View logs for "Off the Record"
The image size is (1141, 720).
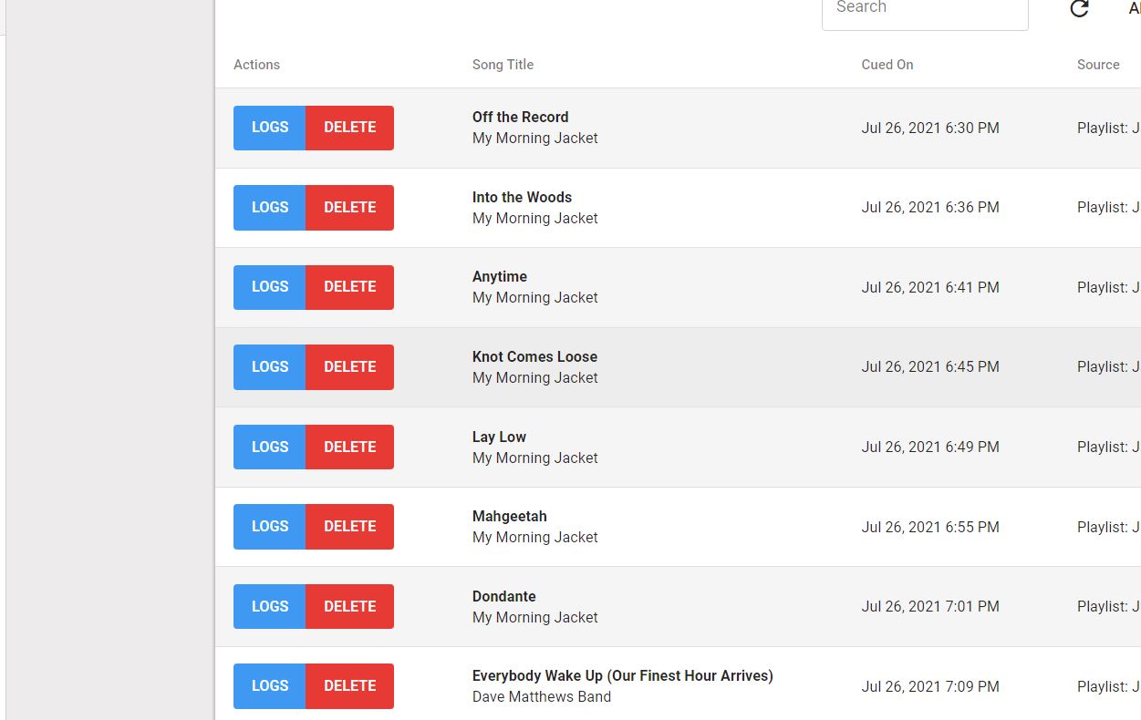(269, 128)
